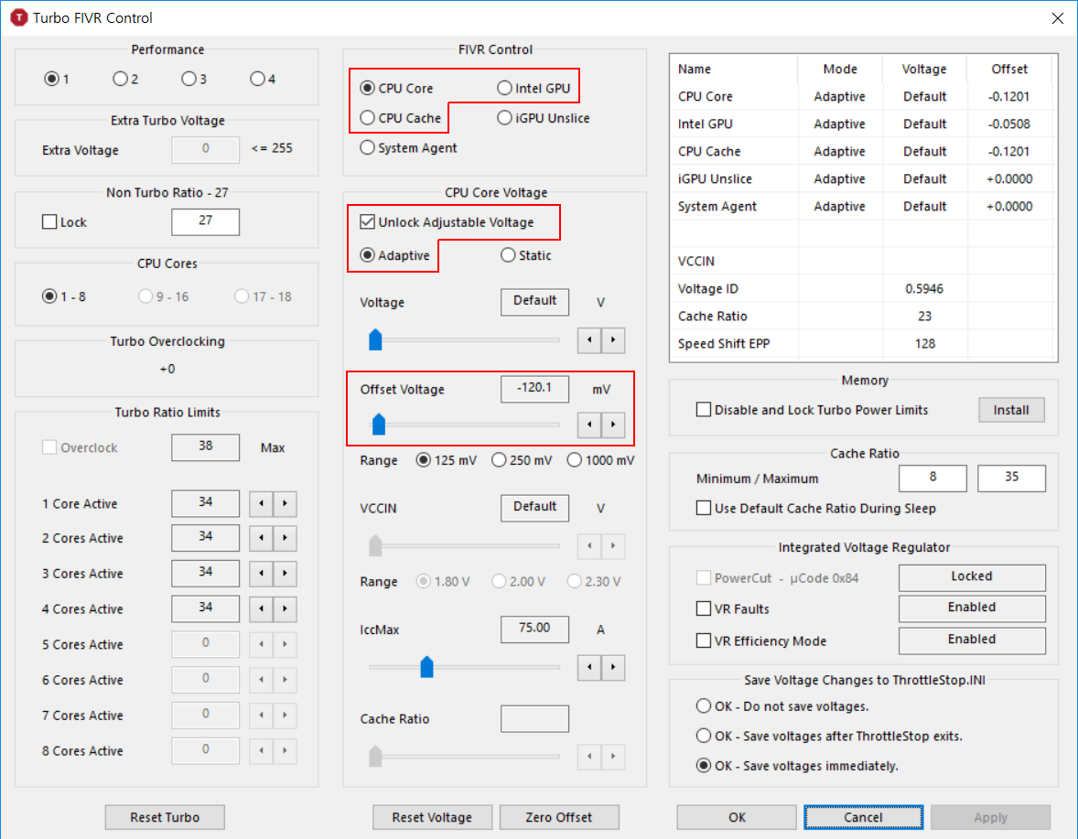Tick the VR Efficiency Mode checkbox
The width and height of the screenshot is (1078, 839).
pos(761,641)
